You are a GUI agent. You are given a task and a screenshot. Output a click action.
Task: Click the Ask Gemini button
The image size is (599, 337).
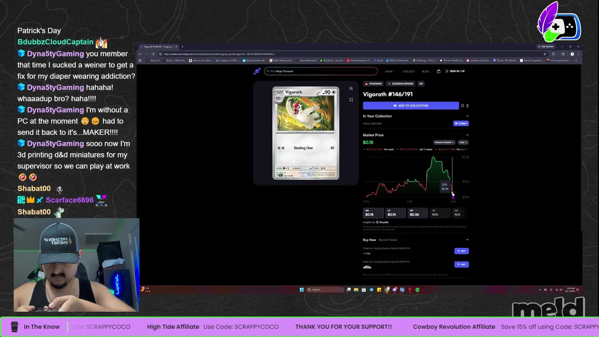pyautogui.click(x=546, y=46)
